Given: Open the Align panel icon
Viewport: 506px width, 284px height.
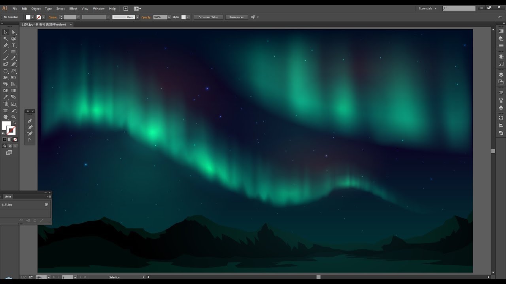Looking at the screenshot, I should [x=501, y=125].
